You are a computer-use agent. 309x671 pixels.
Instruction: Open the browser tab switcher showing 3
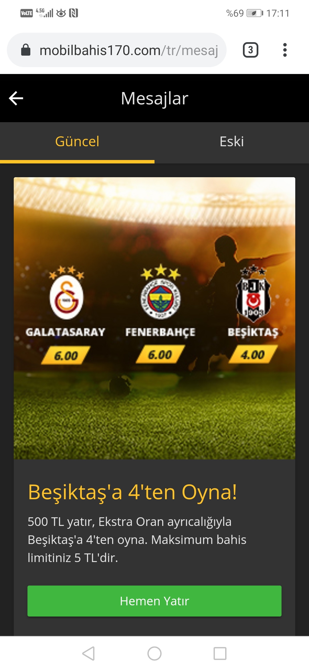[x=251, y=50]
